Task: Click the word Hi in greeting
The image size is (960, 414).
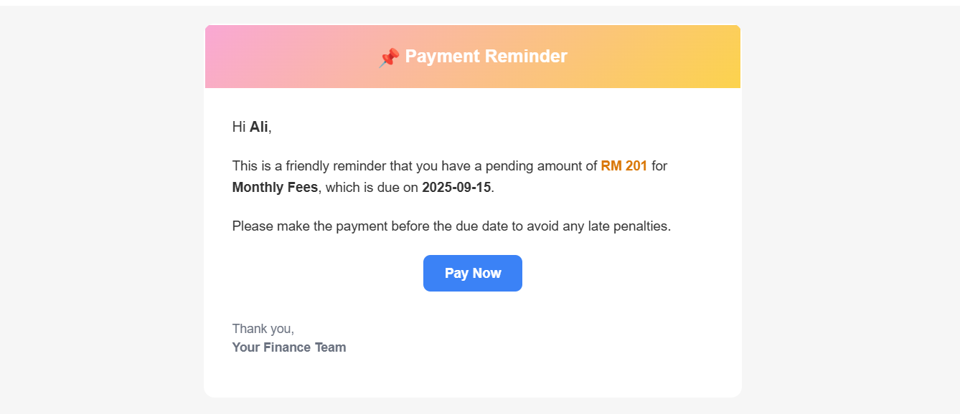Action: (x=239, y=127)
